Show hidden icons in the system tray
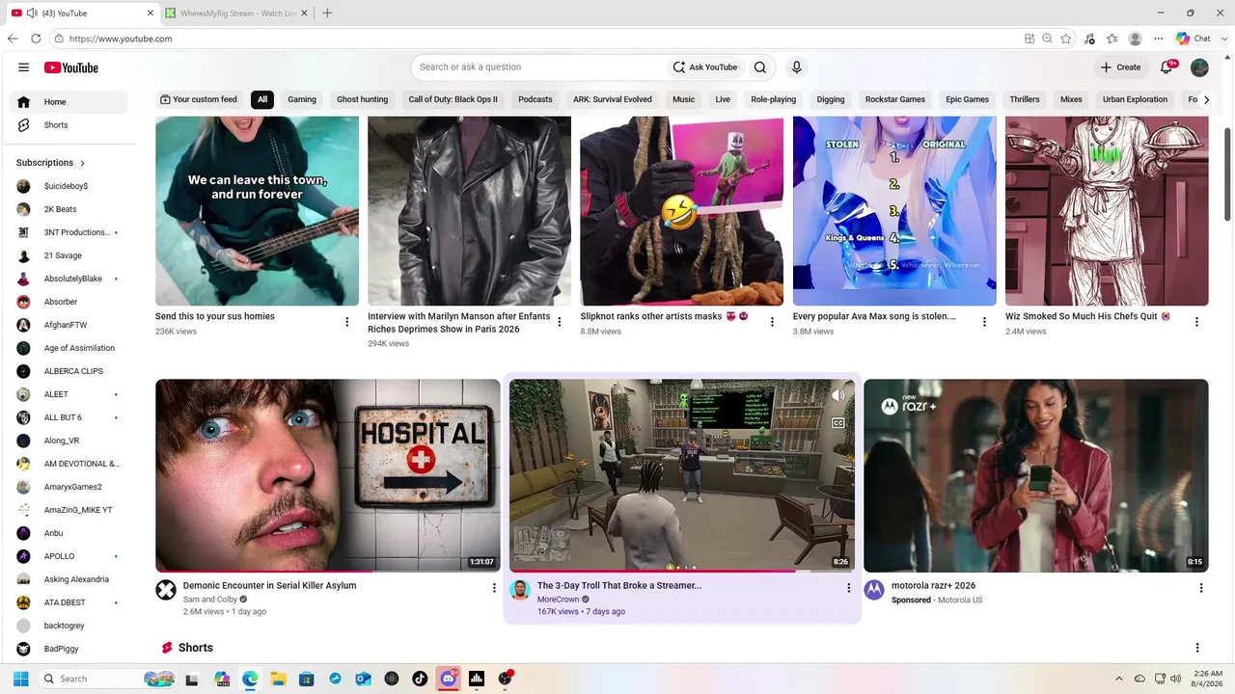 pyautogui.click(x=1119, y=679)
